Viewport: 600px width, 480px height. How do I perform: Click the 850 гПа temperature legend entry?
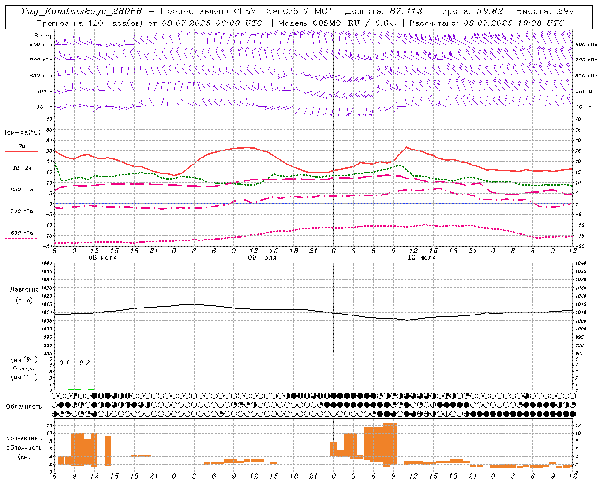[22, 190]
